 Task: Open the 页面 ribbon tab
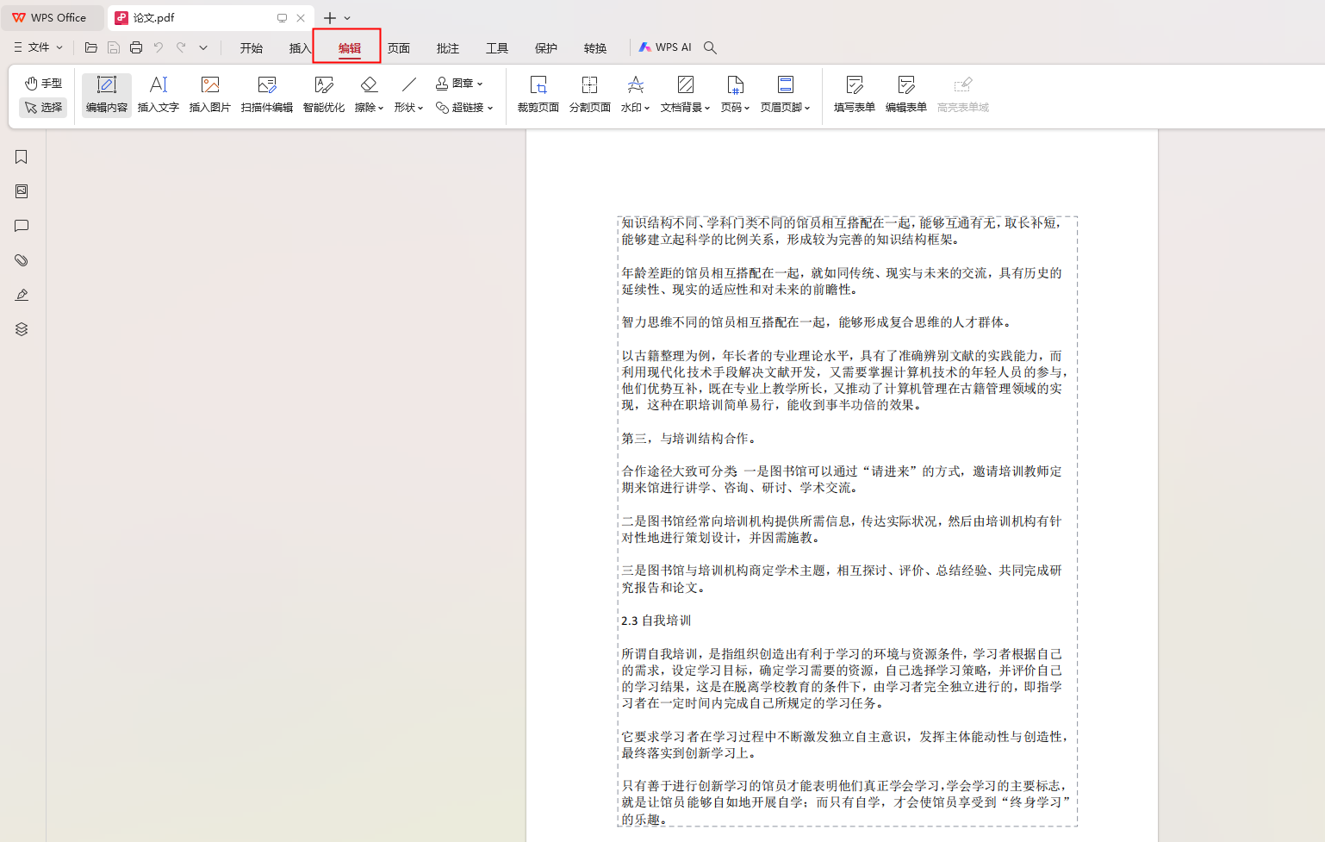click(x=399, y=48)
